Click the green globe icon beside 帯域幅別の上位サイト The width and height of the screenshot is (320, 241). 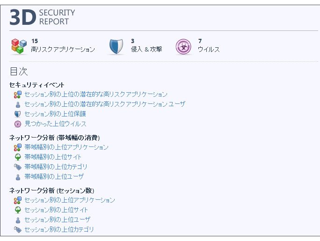tap(18, 157)
